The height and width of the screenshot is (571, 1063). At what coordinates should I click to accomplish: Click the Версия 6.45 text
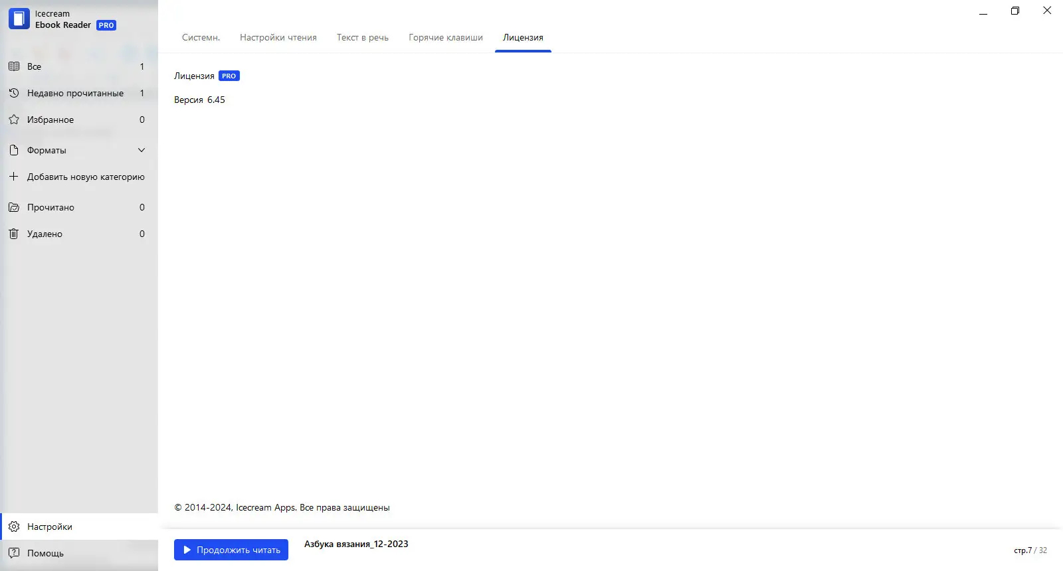point(199,100)
